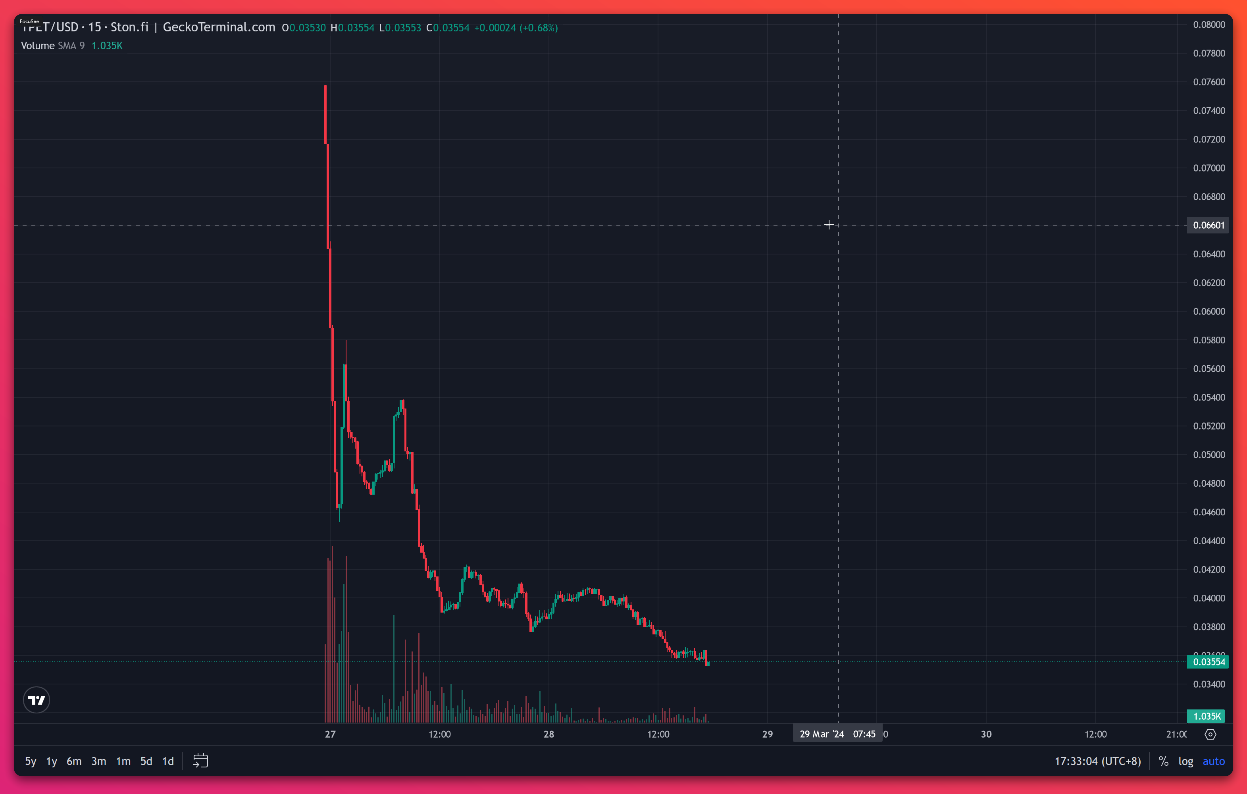Choose the 1m time range
The width and height of the screenshot is (1247, 794).
pyautogui.click(x=123, y=761)
